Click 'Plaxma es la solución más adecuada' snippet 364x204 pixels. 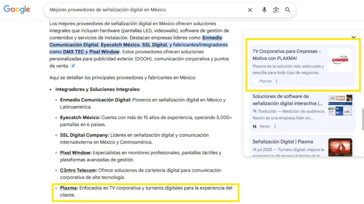pyautogui.click(x=288, y=70)
